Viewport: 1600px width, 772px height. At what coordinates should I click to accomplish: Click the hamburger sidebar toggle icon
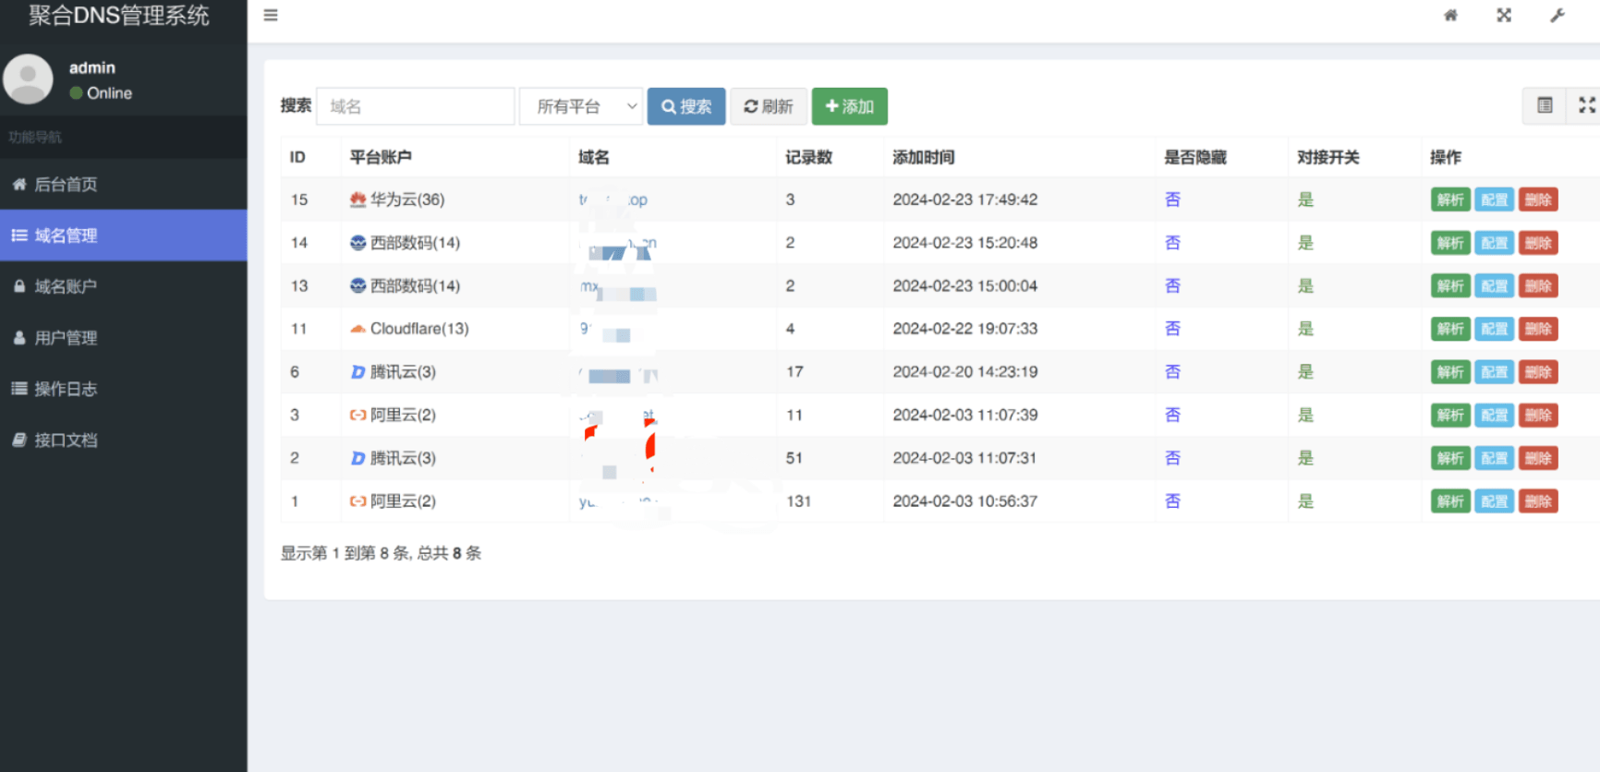[x=271, y=15]
